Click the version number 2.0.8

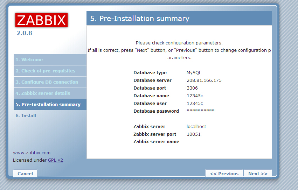[x=24, y=33]
